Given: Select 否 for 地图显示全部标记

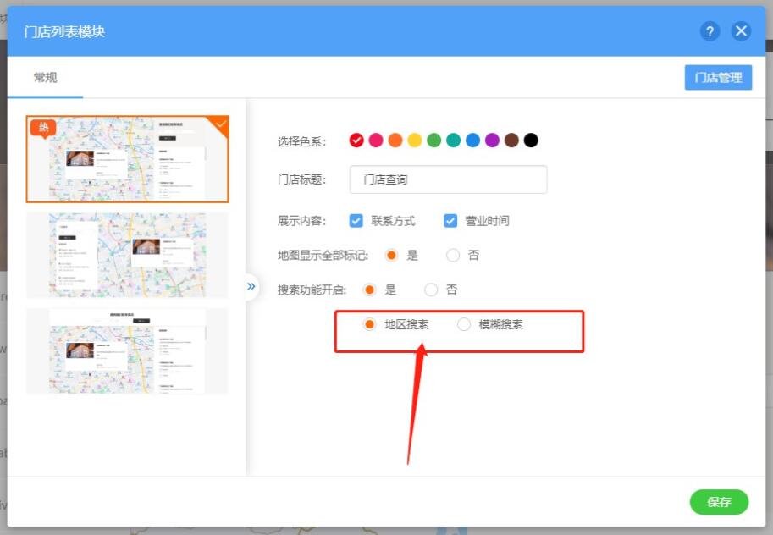Looking at the screenshot, I should tap(453, 255).
